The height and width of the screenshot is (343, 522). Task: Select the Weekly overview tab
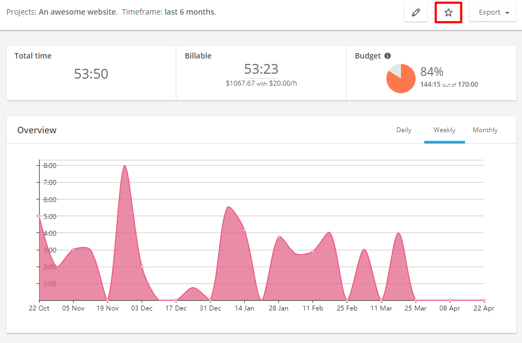(x=444, y=130)
